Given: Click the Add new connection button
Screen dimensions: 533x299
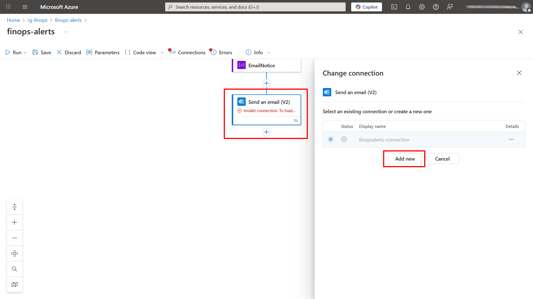Looking at the screenshot, I should coord(404,159).
